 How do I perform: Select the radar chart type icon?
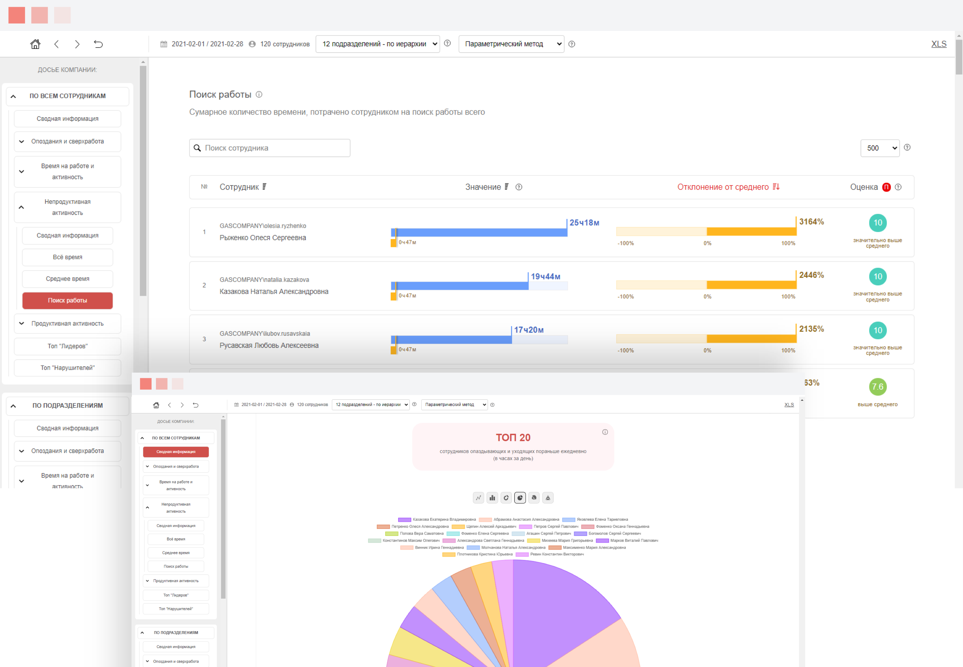click(x=548, y=498)
